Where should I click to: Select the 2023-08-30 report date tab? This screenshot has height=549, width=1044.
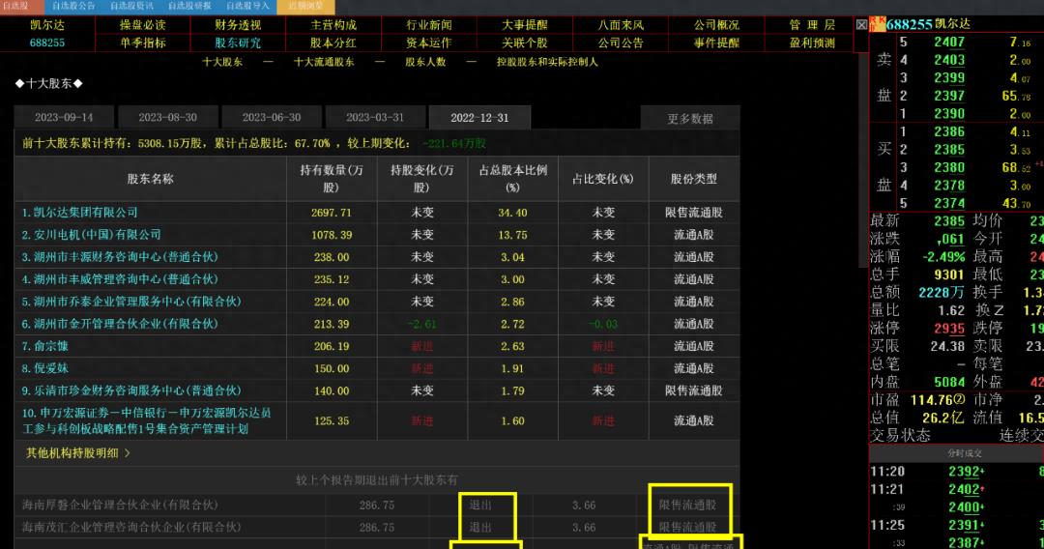click(x=168, y=118)
